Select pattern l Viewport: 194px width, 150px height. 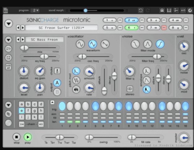(x=41, y=117)
